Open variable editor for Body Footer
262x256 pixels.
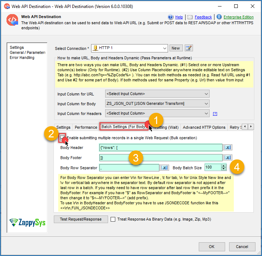tap(228, 158)
